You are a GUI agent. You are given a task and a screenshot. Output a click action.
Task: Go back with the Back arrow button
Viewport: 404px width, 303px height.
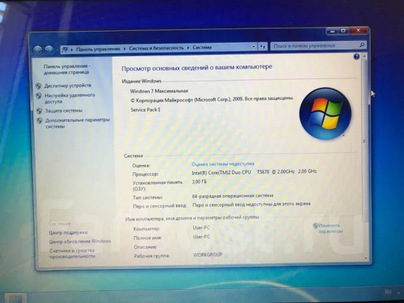tap(38, 50)
